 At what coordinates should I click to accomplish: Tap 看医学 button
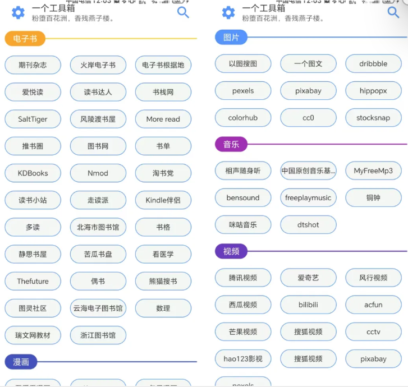(163, 254)
